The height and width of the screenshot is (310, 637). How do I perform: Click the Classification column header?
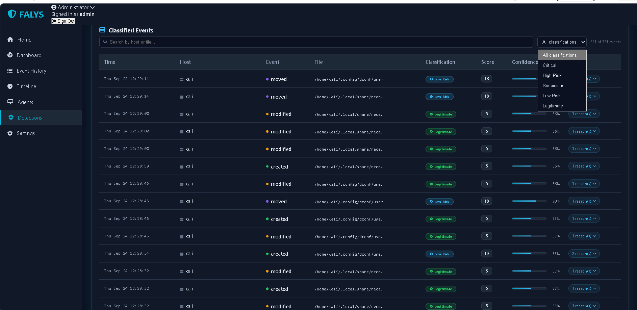[x=440, y=62]
